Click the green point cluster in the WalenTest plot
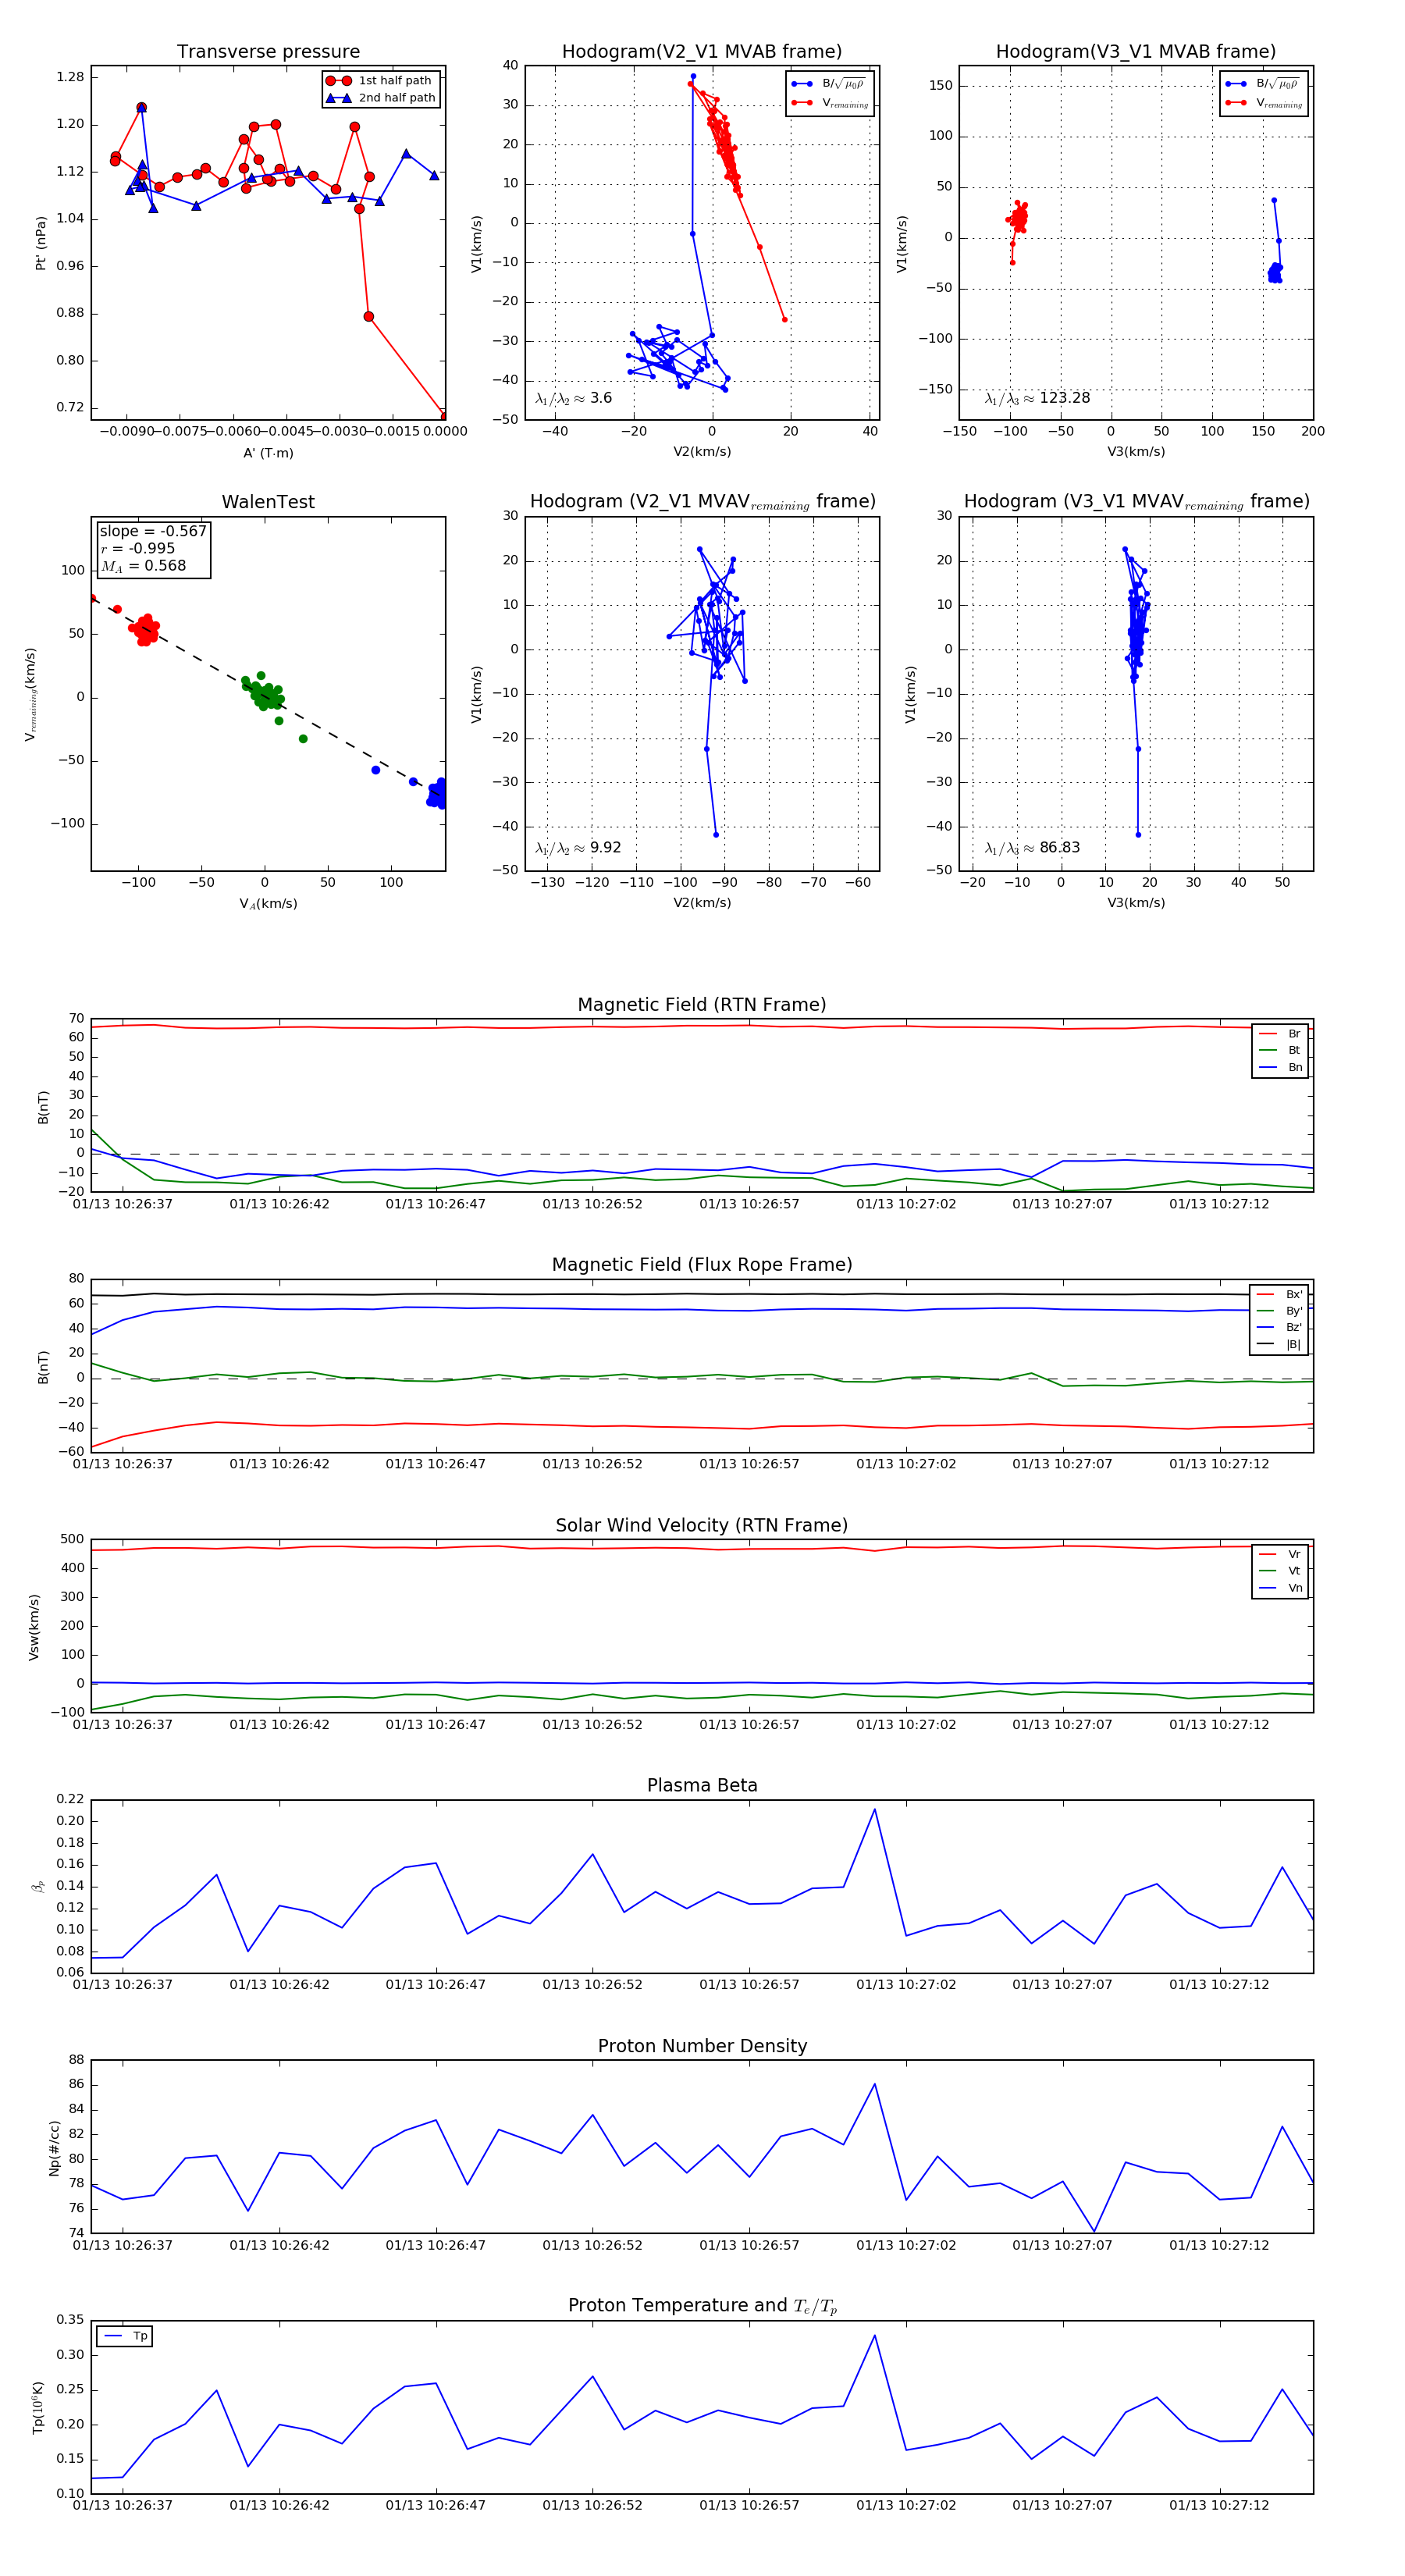The width and height of the screenshot is (1405, 2576). pos(264,693)
